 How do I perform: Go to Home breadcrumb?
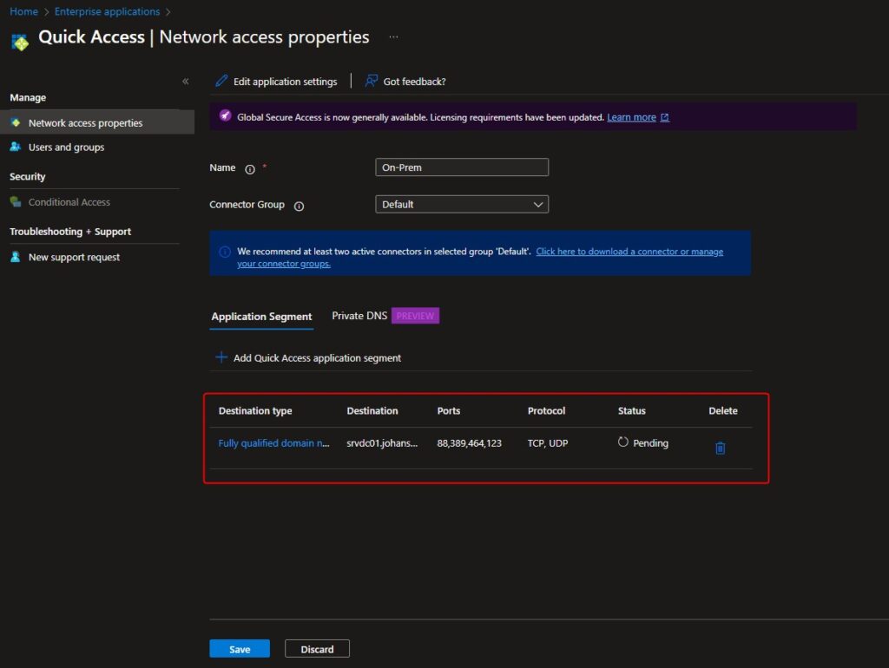point(23,11)
